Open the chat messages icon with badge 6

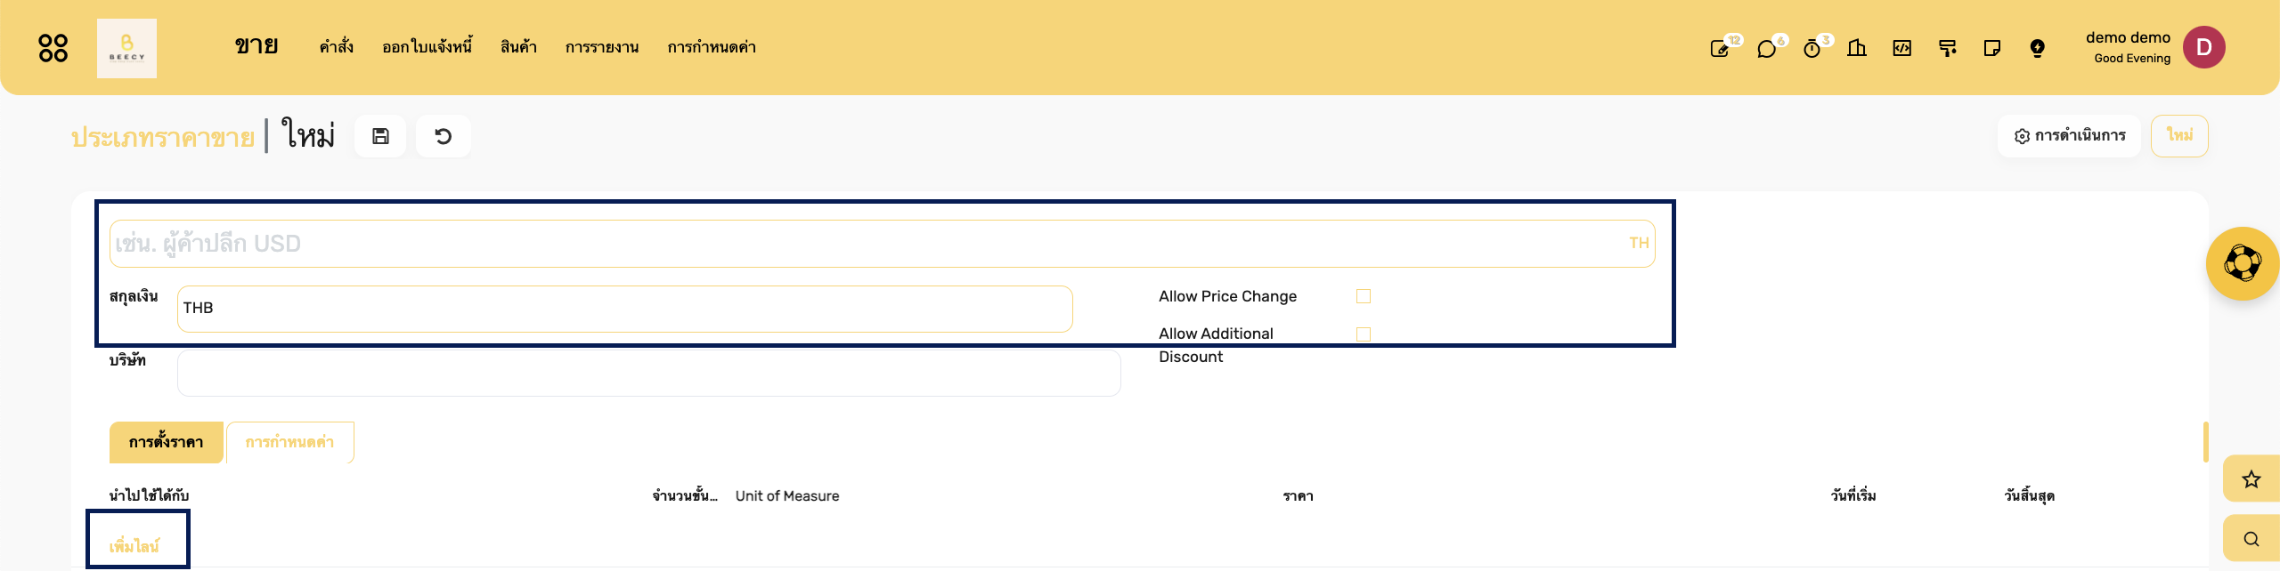tap(1766, 49)
